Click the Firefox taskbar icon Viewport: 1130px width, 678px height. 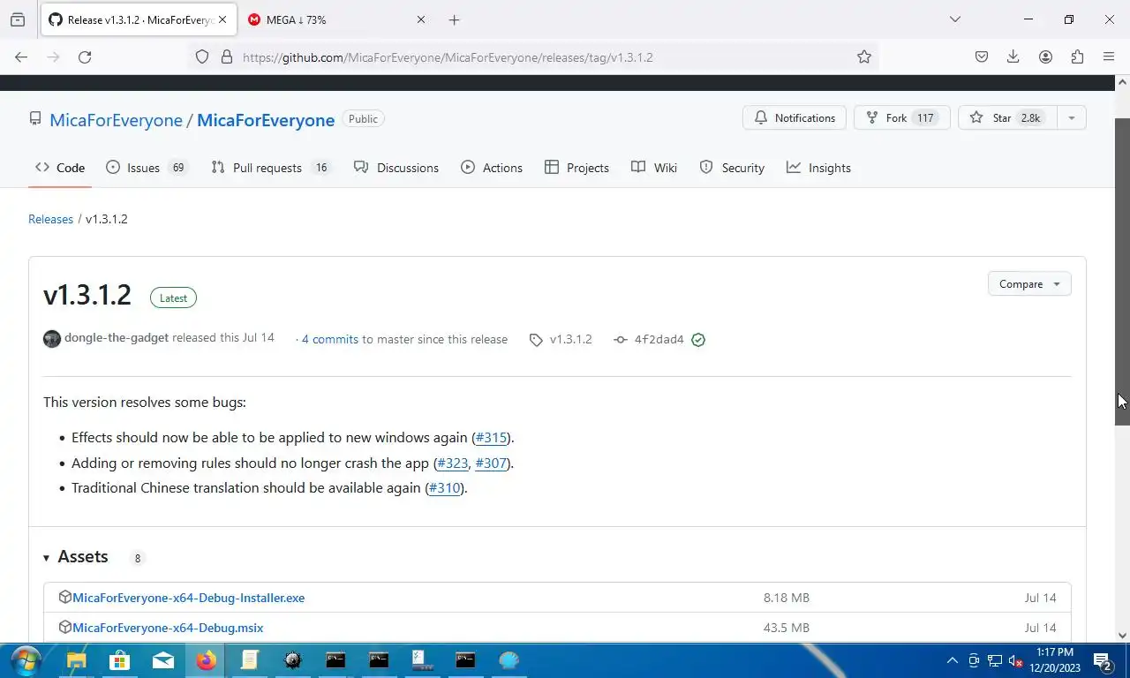tap(206, 660)
